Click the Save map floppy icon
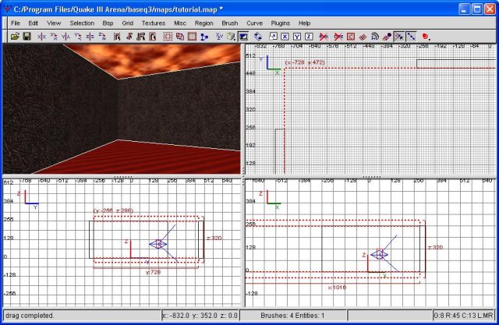This screenshot has height=325, width=499. pyautogui.click(x=27, y=37)
